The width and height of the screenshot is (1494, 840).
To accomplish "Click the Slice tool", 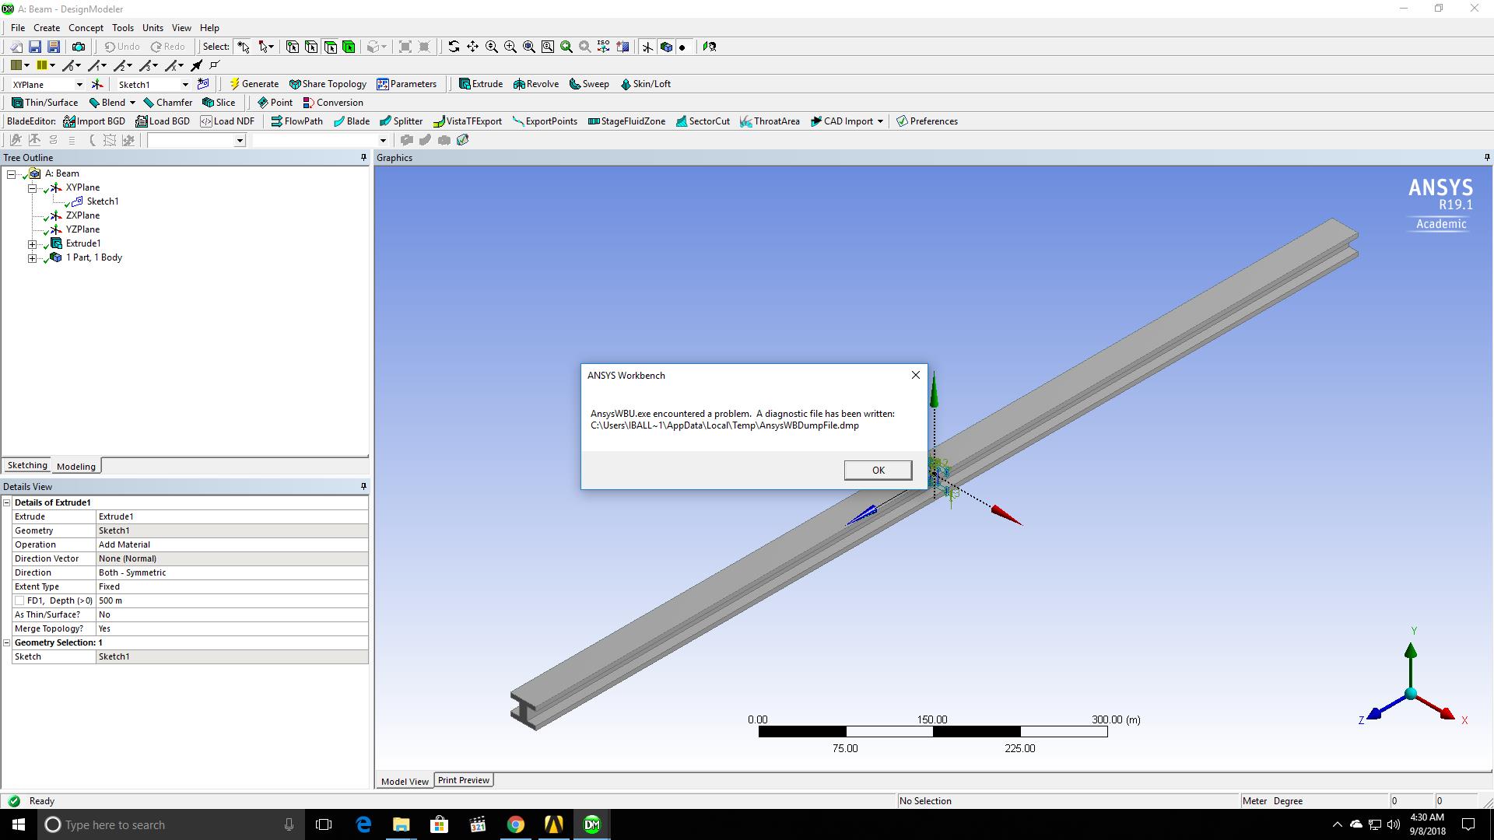I will [219, 103].
